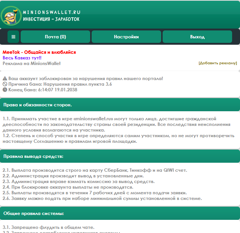
Task: Open the MeeTok red ad link
Action: [x=39, y=52]
